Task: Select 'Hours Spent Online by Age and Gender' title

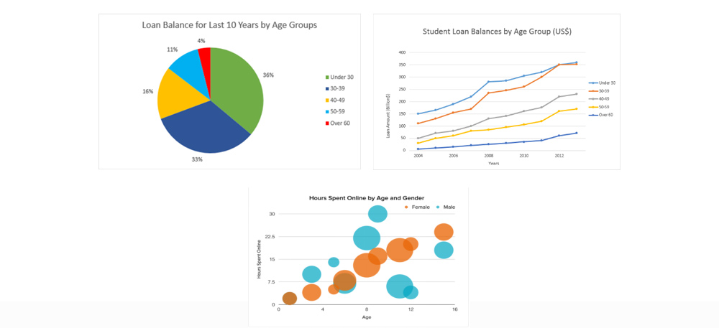Action: [367, 198]
